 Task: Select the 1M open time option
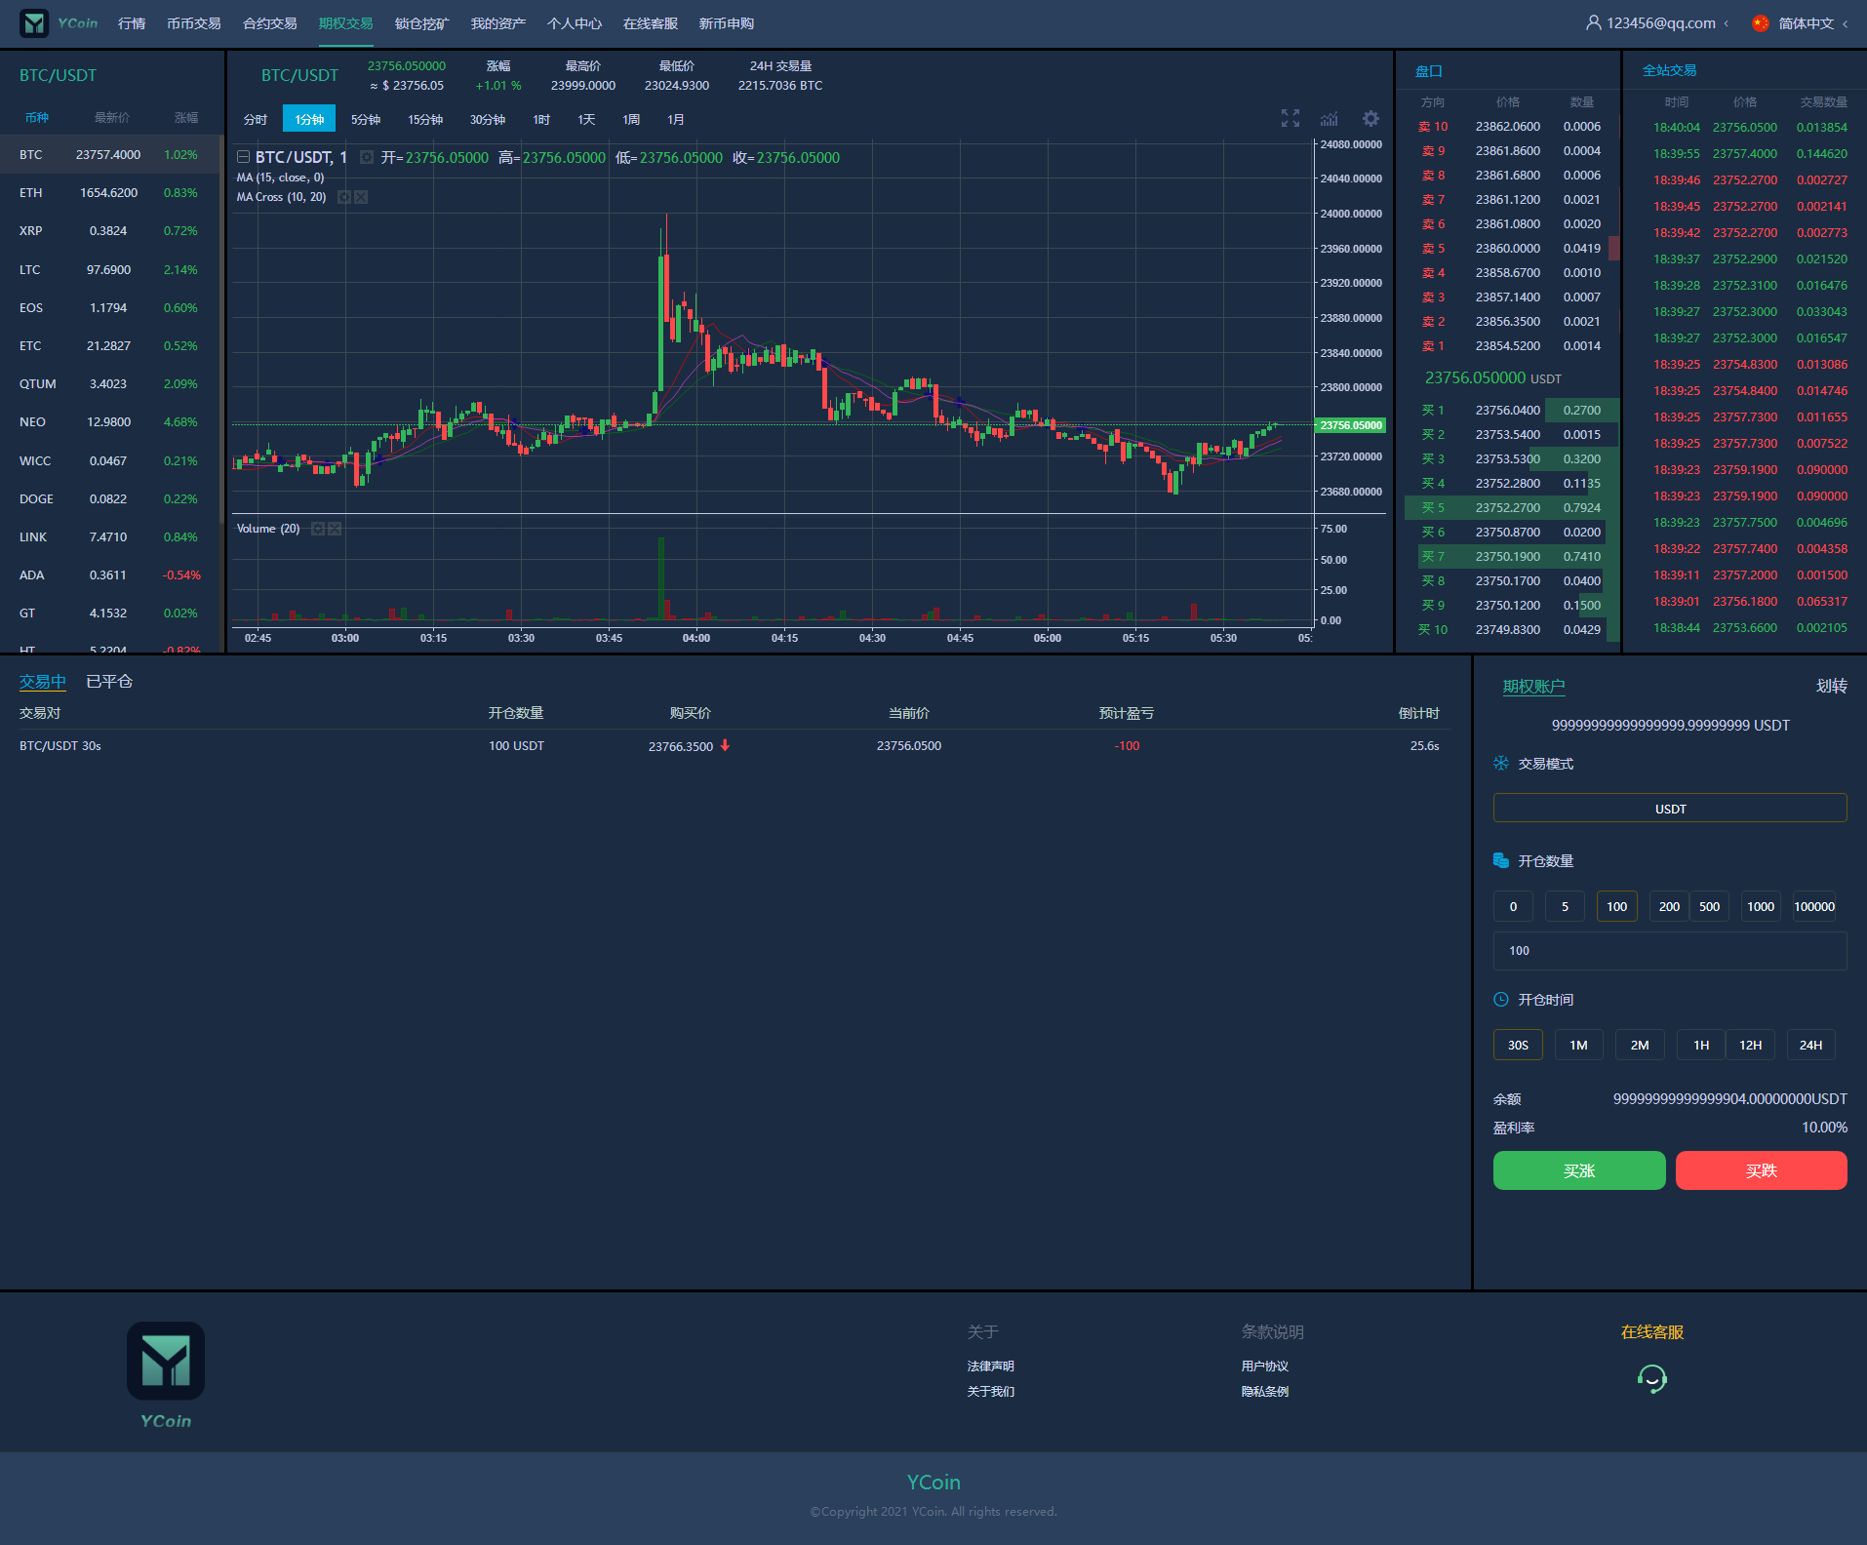1578,1045
